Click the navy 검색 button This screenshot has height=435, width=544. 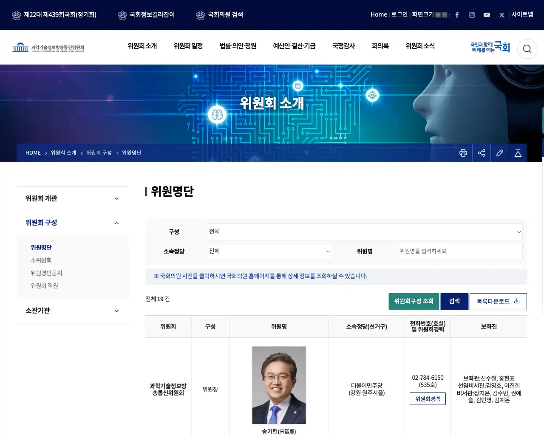point(454,302)
